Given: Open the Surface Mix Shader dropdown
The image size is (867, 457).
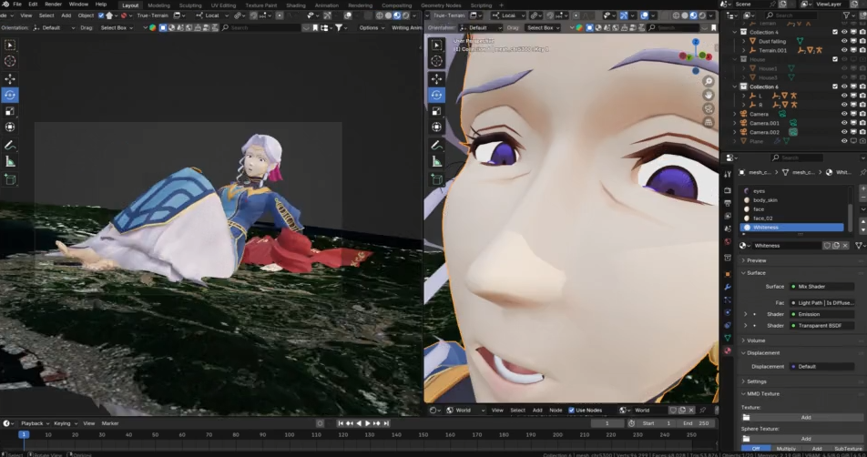Looking at the screenshot, I should point(820,286).
